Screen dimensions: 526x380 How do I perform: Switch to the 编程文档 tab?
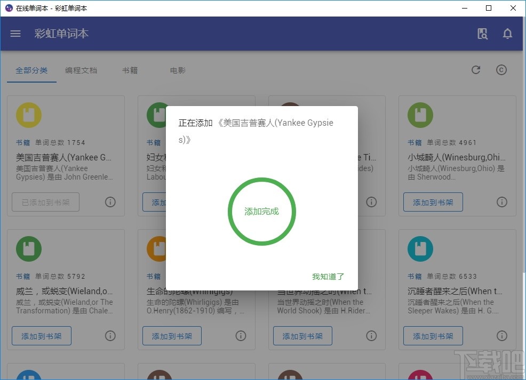(81, 70)
